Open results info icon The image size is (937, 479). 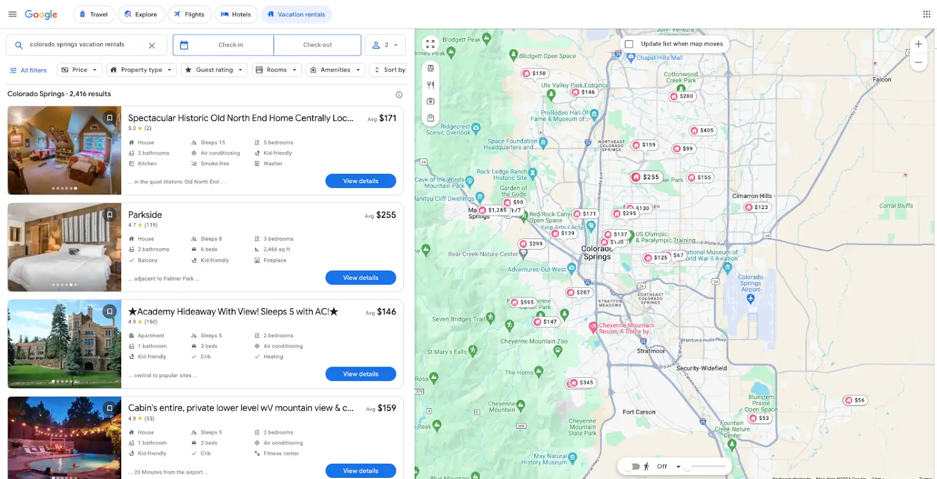click(x=399, y=94)
